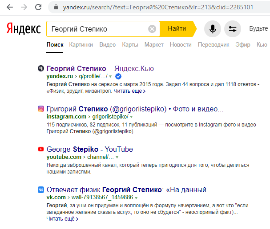Switch to the Новости tab
This screenshot has width=270, height=229.
[x=181, y=45]
